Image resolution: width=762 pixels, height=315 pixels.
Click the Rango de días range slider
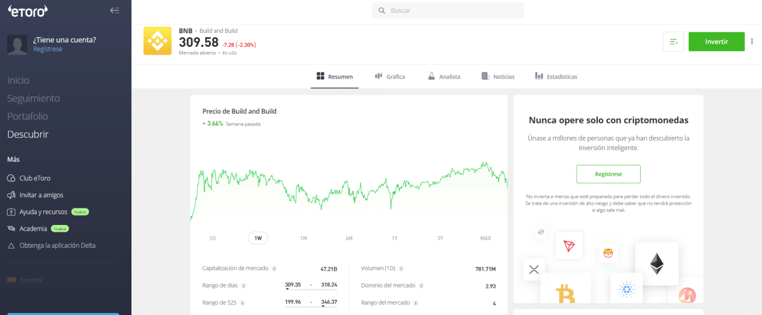[x=311, y=287]
